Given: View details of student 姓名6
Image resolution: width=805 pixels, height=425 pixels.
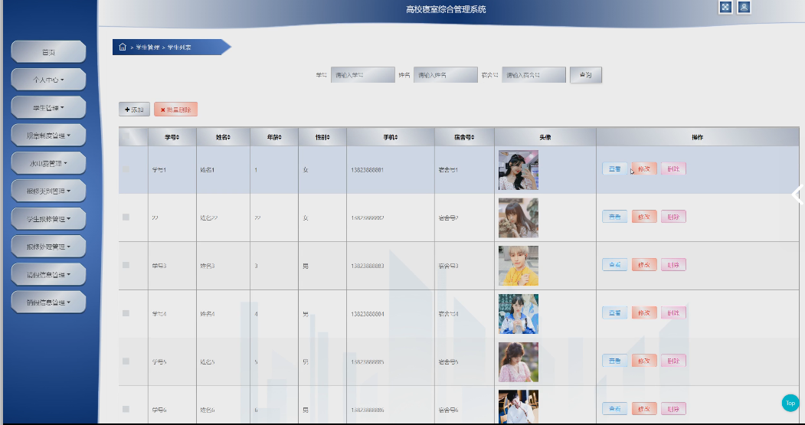Looking at the screenshot, I should 614,409.
